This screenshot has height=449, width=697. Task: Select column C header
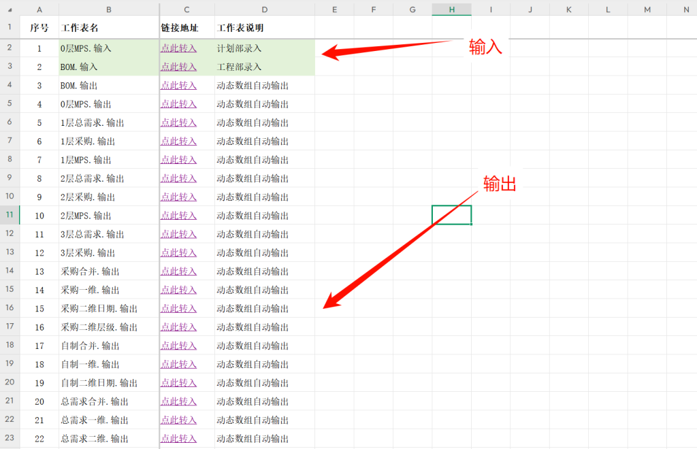coord(187,10)
